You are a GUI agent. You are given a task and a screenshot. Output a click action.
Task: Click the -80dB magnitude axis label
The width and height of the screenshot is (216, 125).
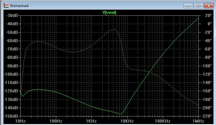pyautogui.click(x=12, y=57)
